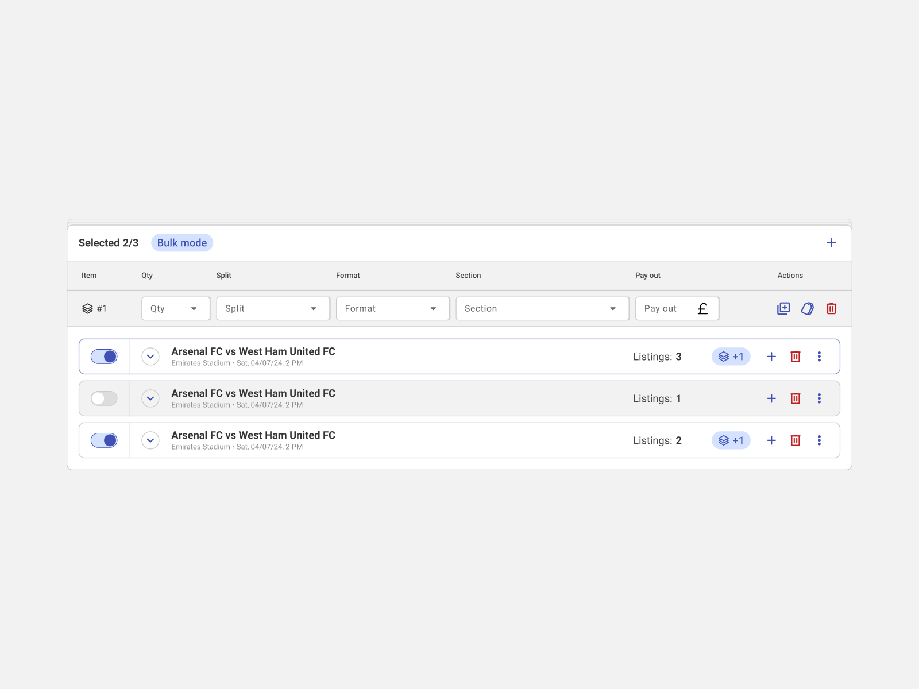
Task: Click the layers icon beside #1
Action: pos(87,308)
